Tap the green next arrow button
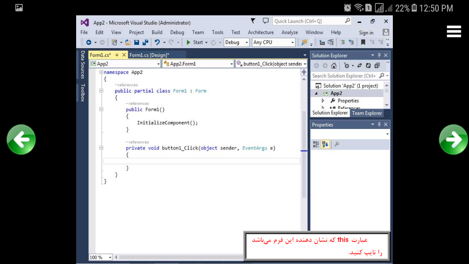The image size is (469, 264). 453,140
